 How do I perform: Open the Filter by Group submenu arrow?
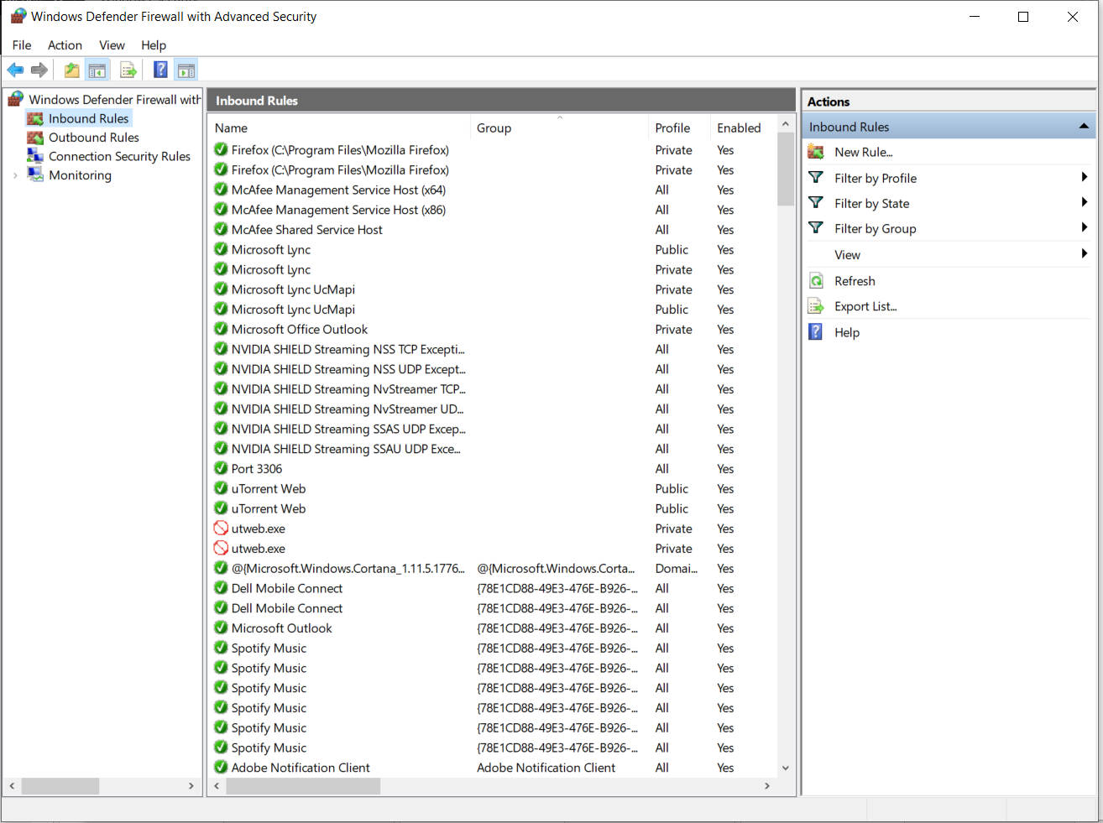point(1085,227)
